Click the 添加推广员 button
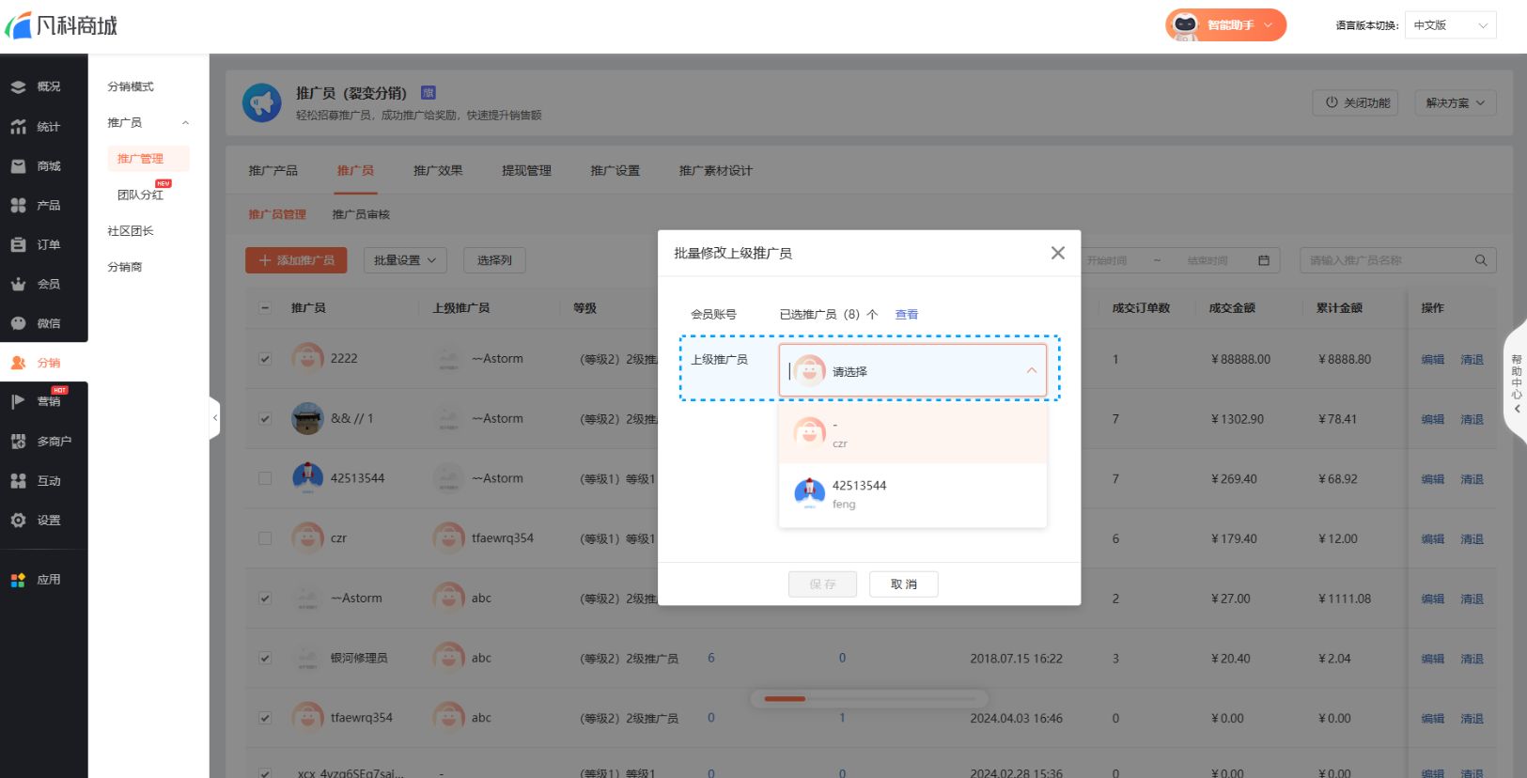The height and width of the screenshot is (778, 1527). [296, 260]
